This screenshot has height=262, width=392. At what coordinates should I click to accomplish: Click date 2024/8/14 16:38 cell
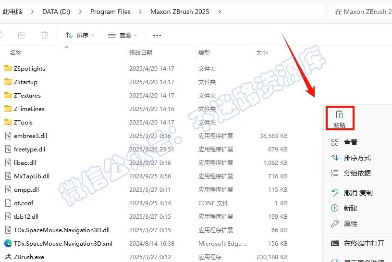[x=152, y=243]
